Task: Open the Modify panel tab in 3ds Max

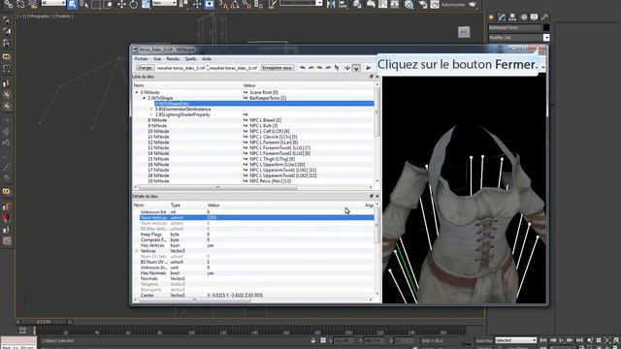Action: pyautogui.click(x=502, y=17)
